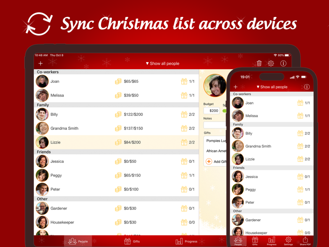
Task: Select Jessica name on tablet
Action: click(57, 161)
